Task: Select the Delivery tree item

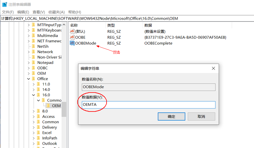Action: click(x=49, y=127)
